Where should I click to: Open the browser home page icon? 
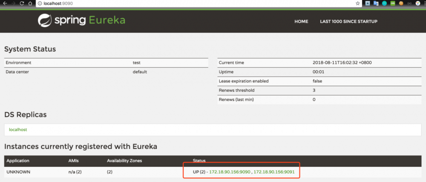pyautogui.click(x=30, y=3)
